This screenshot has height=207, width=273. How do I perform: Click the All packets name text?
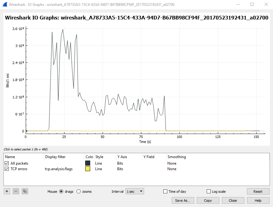(19, 163)
